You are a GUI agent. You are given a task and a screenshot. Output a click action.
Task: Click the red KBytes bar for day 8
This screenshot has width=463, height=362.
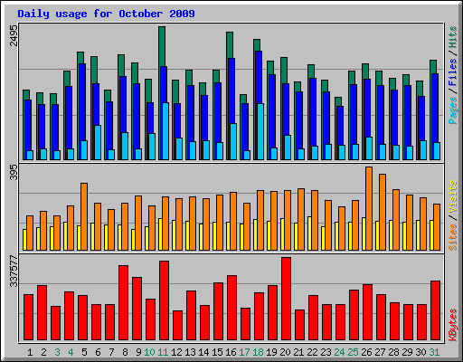(123, 303)
